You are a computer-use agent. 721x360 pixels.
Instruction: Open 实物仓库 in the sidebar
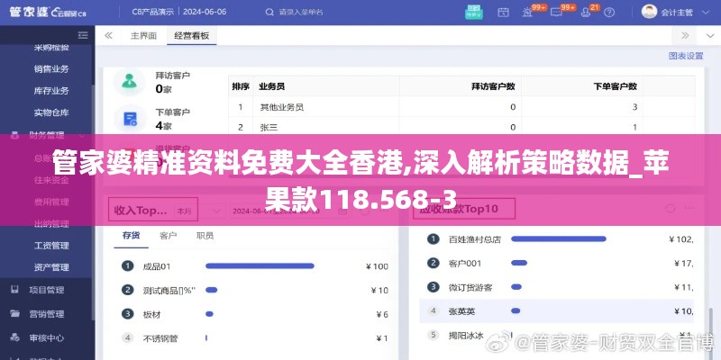click(x=51, y=112)
